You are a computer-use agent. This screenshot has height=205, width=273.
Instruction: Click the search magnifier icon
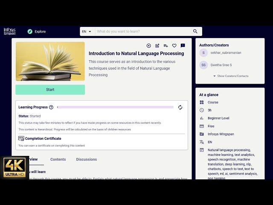195,31
